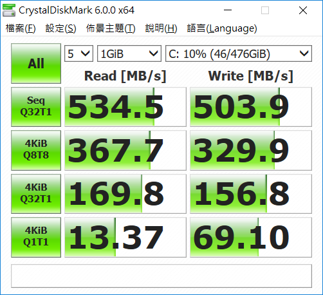
Task: Open the 佈景主題(T) Theme menu
Action: pos(111,28)
